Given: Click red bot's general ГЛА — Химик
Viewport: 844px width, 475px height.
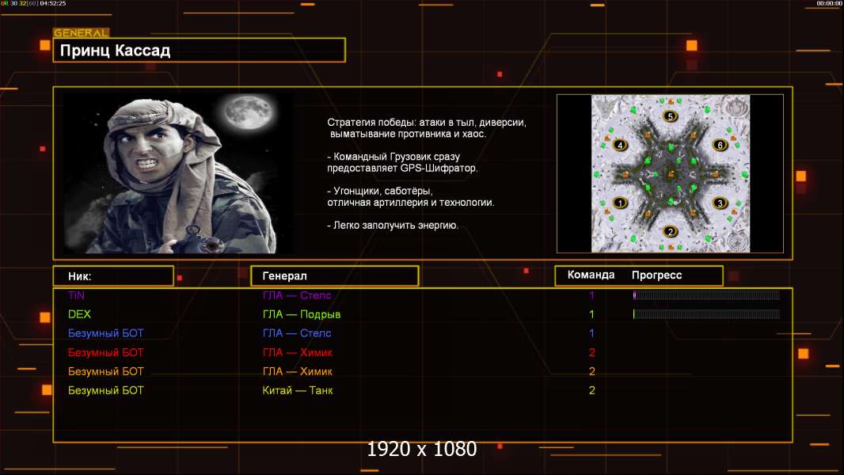Looking at the screenshot, I should 297,352.
